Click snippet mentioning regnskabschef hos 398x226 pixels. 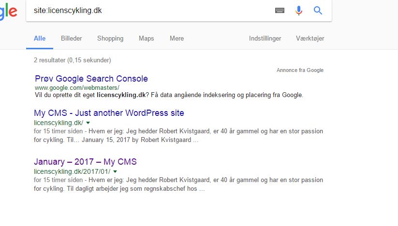178,184
